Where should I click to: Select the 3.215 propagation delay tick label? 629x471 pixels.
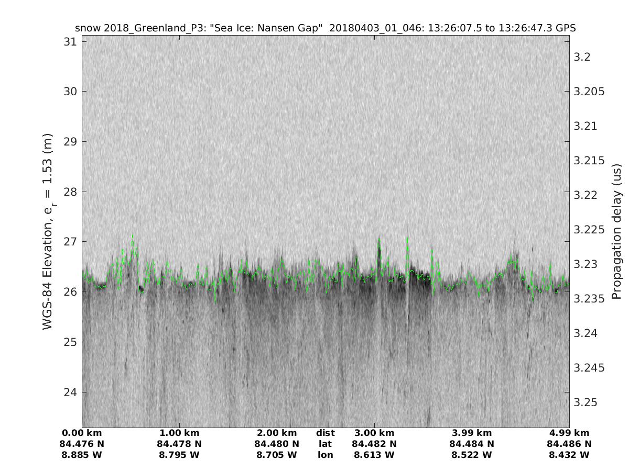pyautogui.click(x=590, y=160)
